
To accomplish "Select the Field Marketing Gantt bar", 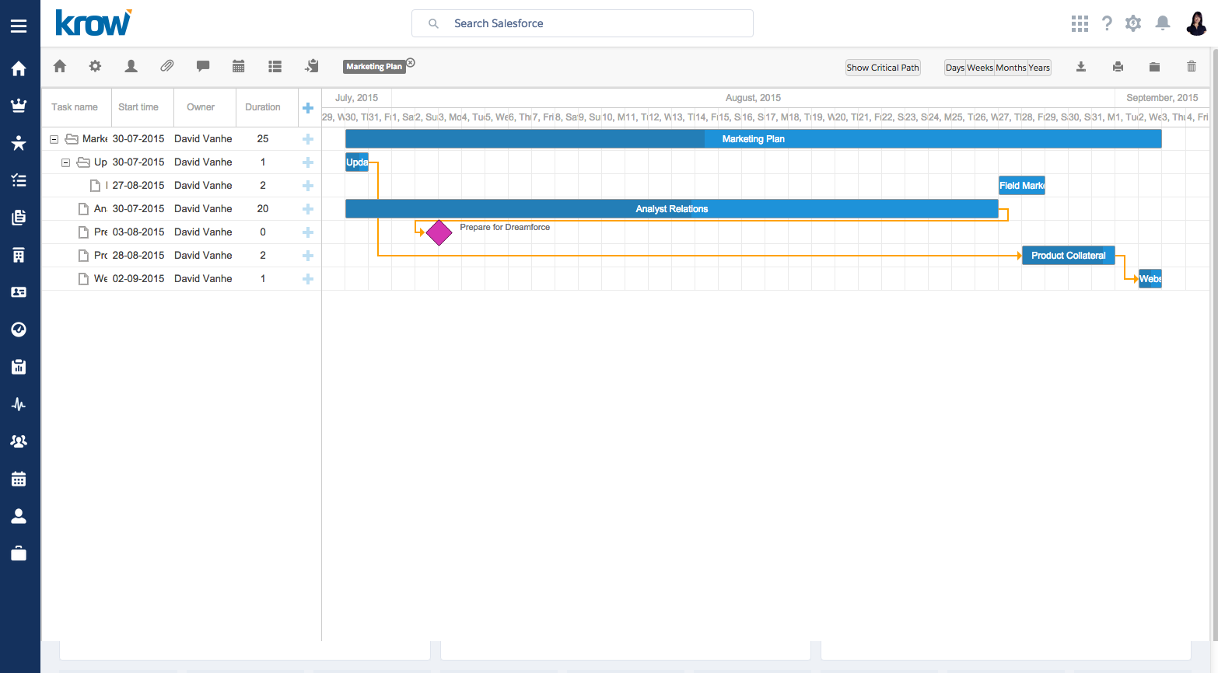I will [x=1021, y=186].
